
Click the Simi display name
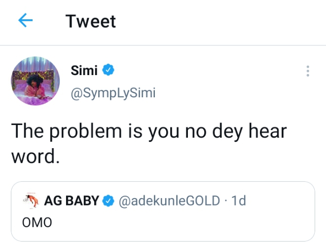[85, 71]
